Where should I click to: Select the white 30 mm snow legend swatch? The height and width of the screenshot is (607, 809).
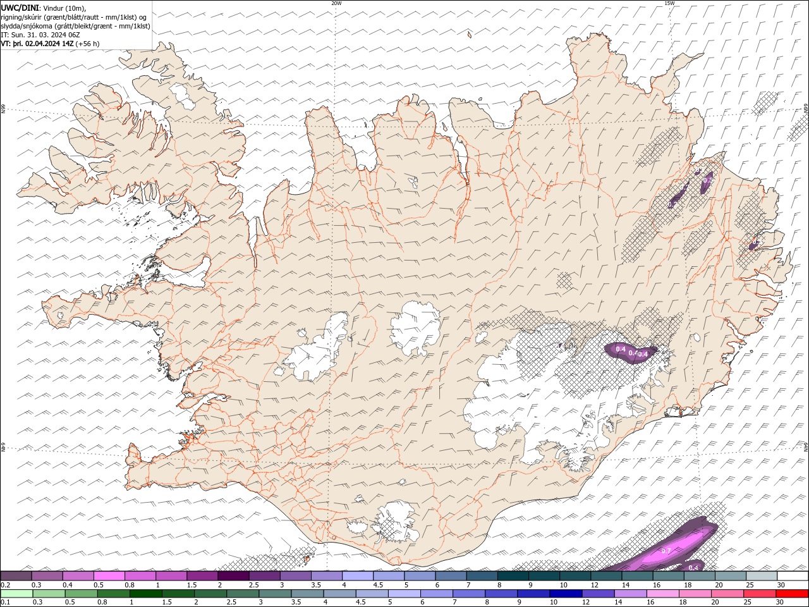793,575
